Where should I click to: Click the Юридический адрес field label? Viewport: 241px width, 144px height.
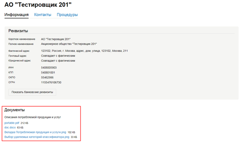[20, 60]
